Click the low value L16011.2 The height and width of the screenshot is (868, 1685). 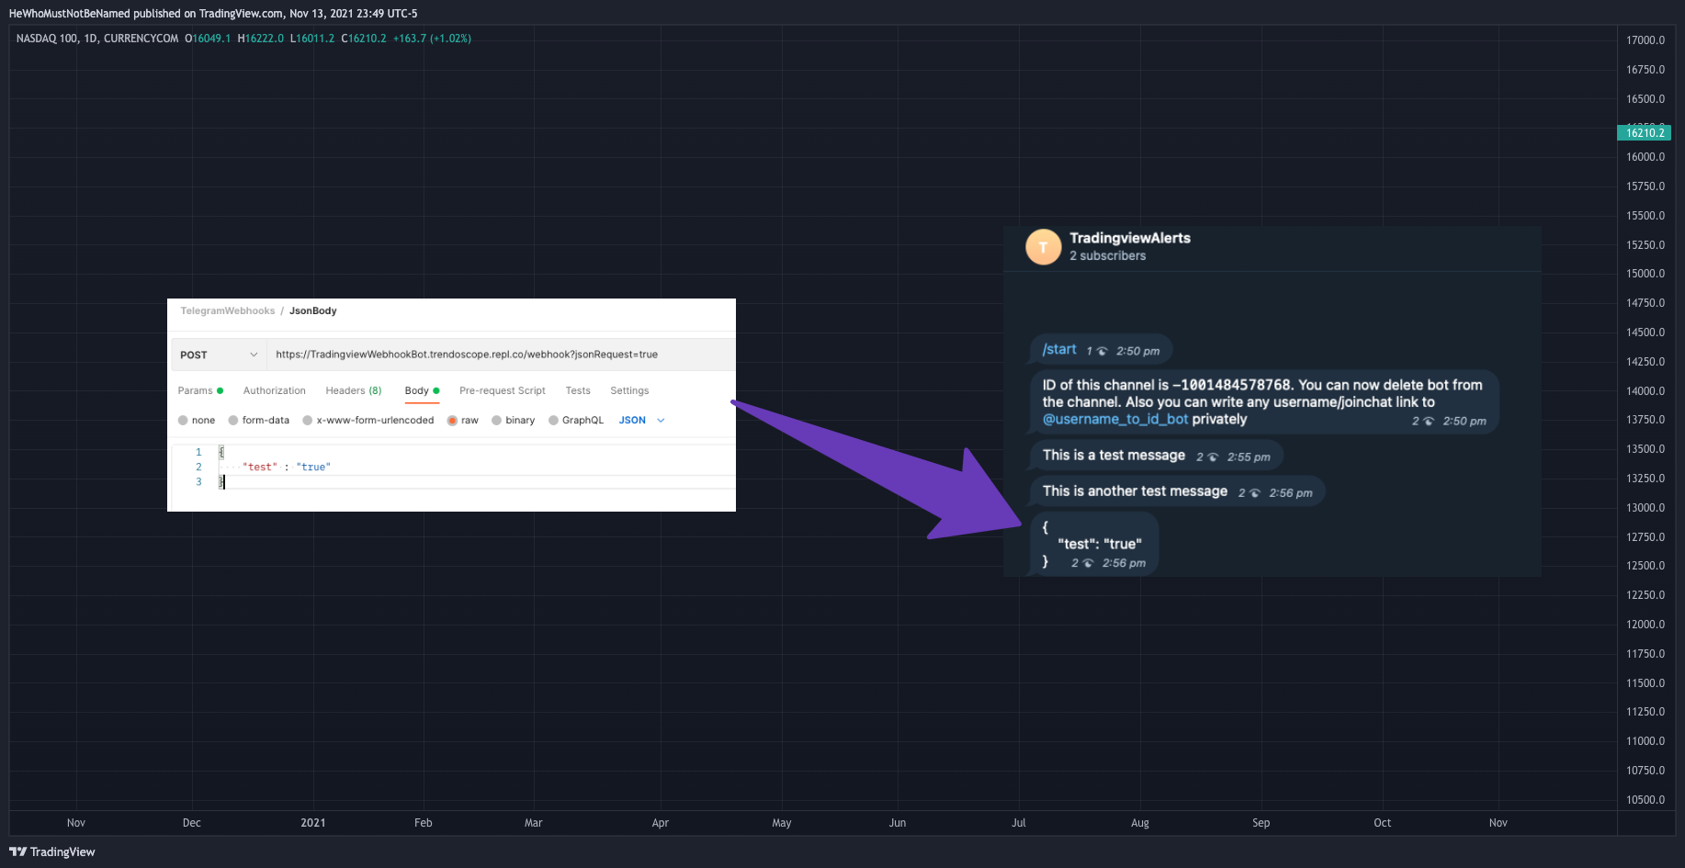[312, 39]
